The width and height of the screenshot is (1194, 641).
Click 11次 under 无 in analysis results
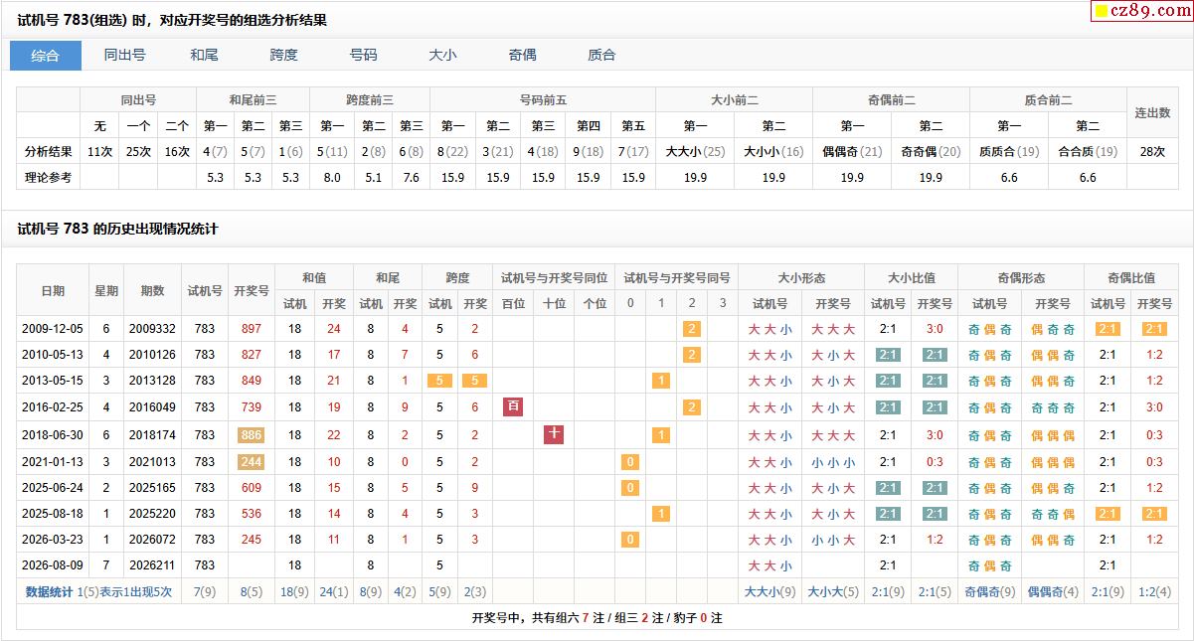pos(99,152)
